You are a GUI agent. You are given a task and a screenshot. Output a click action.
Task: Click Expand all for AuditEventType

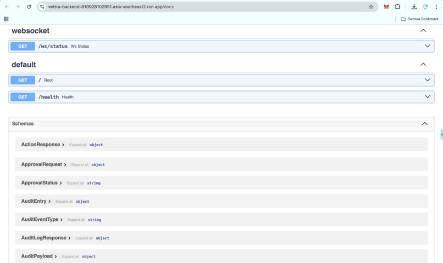tap(76, 220)
